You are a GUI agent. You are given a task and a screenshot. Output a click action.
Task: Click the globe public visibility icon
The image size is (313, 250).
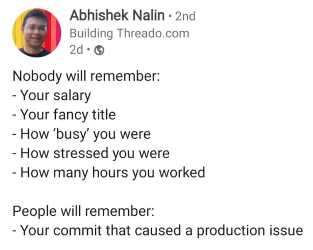(100, 50)
